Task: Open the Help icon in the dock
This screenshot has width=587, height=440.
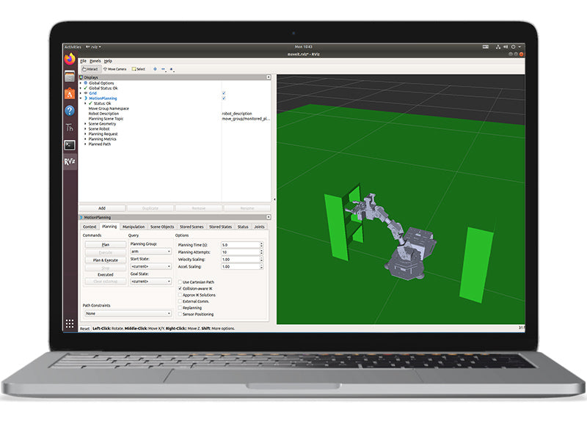Action: [70, 111]
